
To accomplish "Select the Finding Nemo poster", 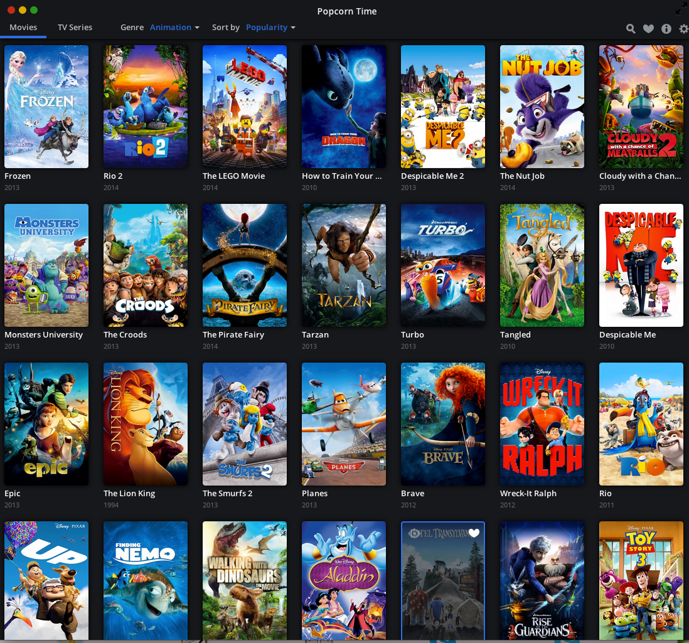I will [146, 581].
